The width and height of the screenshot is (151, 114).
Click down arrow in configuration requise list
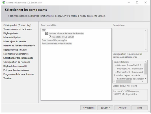pyautogui.click(x=146, y=78)
